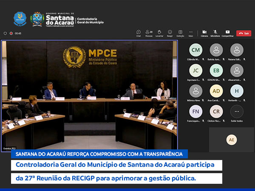Screen dimensions: 255x191
Task: Click muted mic icon beside Naiana Edil...
Action: click(244, 59)
